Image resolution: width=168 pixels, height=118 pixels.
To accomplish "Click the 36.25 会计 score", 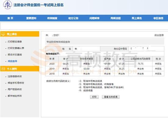I will coord(122,69).
